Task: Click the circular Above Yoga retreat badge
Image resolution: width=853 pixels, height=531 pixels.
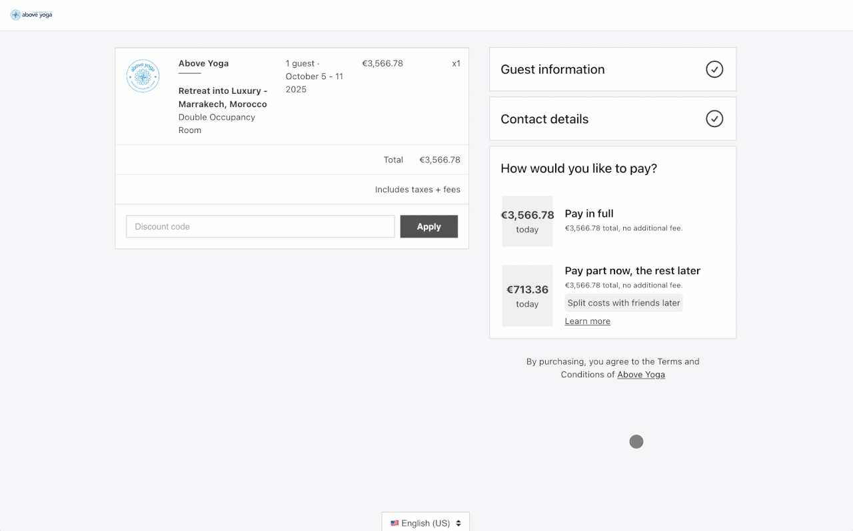Action: coord(143,77)
